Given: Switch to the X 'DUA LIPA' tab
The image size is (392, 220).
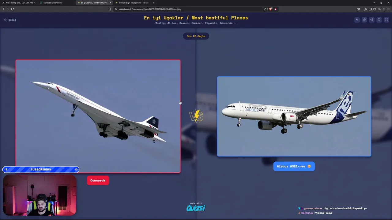Looking at the screenshot, I should tap(20, 3).
